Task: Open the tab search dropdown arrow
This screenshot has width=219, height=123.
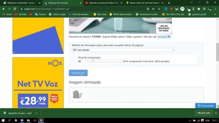Action: 192,3
